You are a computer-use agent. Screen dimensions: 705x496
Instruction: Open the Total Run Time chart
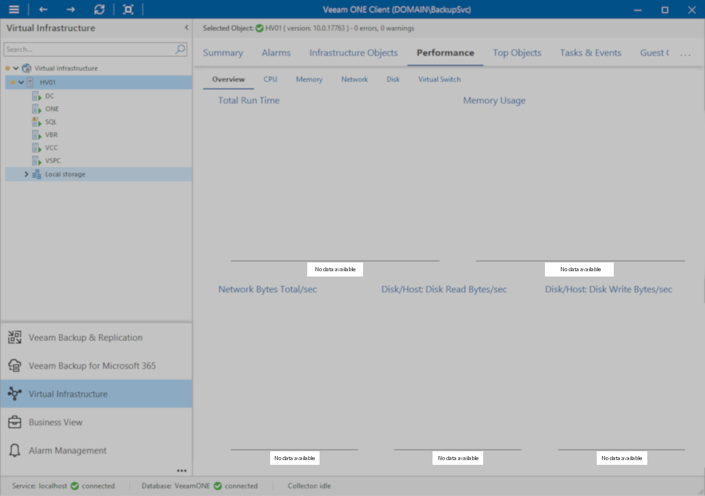pos(249,100)
